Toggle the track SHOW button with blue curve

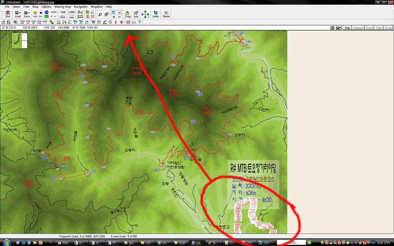click(x=63, y=16)
